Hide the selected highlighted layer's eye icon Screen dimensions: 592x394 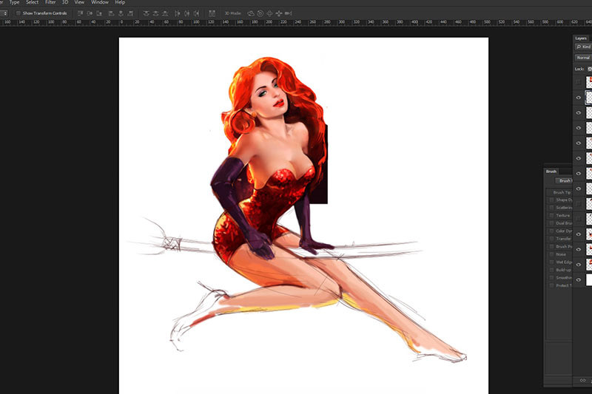[x=579, y=98]
